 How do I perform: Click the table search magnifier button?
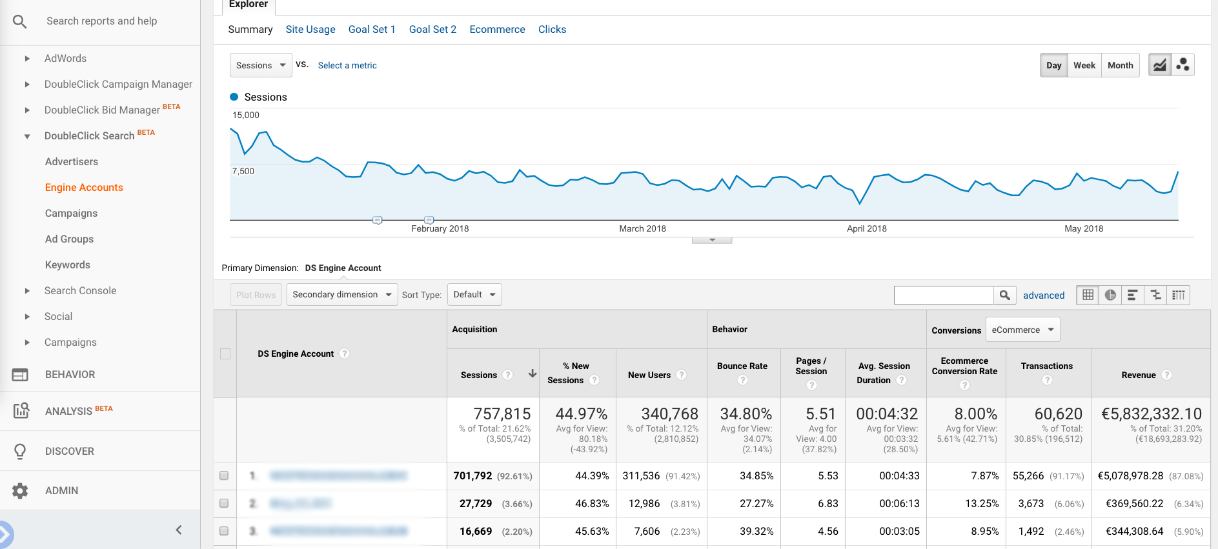(x=1004, y=295)
